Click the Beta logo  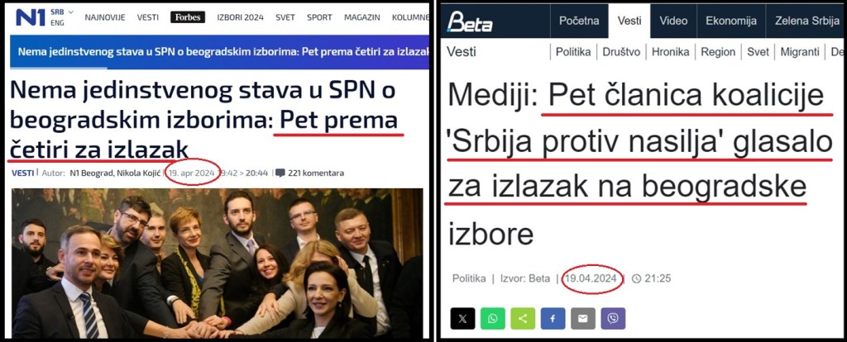(470, 21)
